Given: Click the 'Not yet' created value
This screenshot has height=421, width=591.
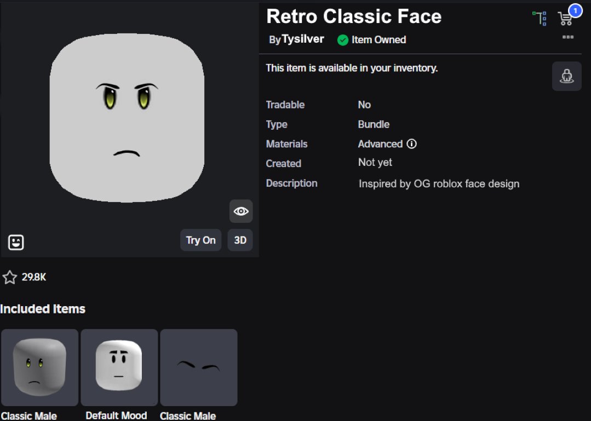Looking at the screenshot, I should (375, 162).
